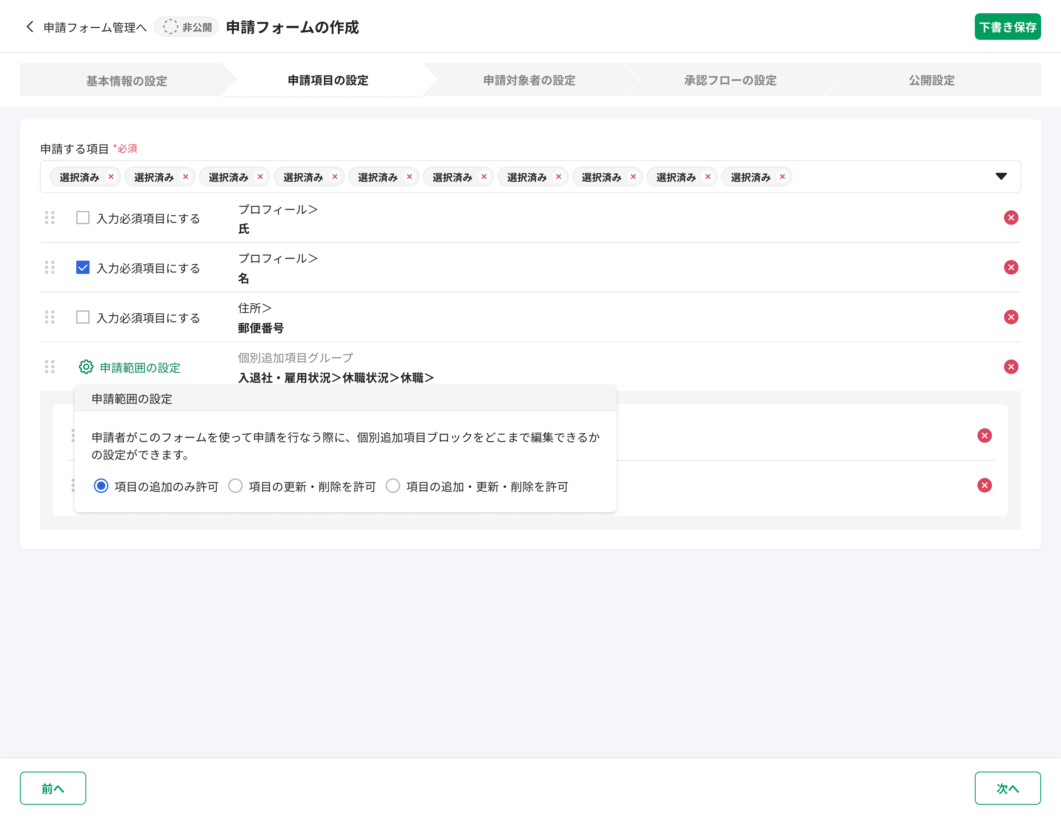This screenshot has width=1061, height=818.
Task: Enable 入力必須項目にする for プロフィール＞氏
Action: tap(82, 218)
